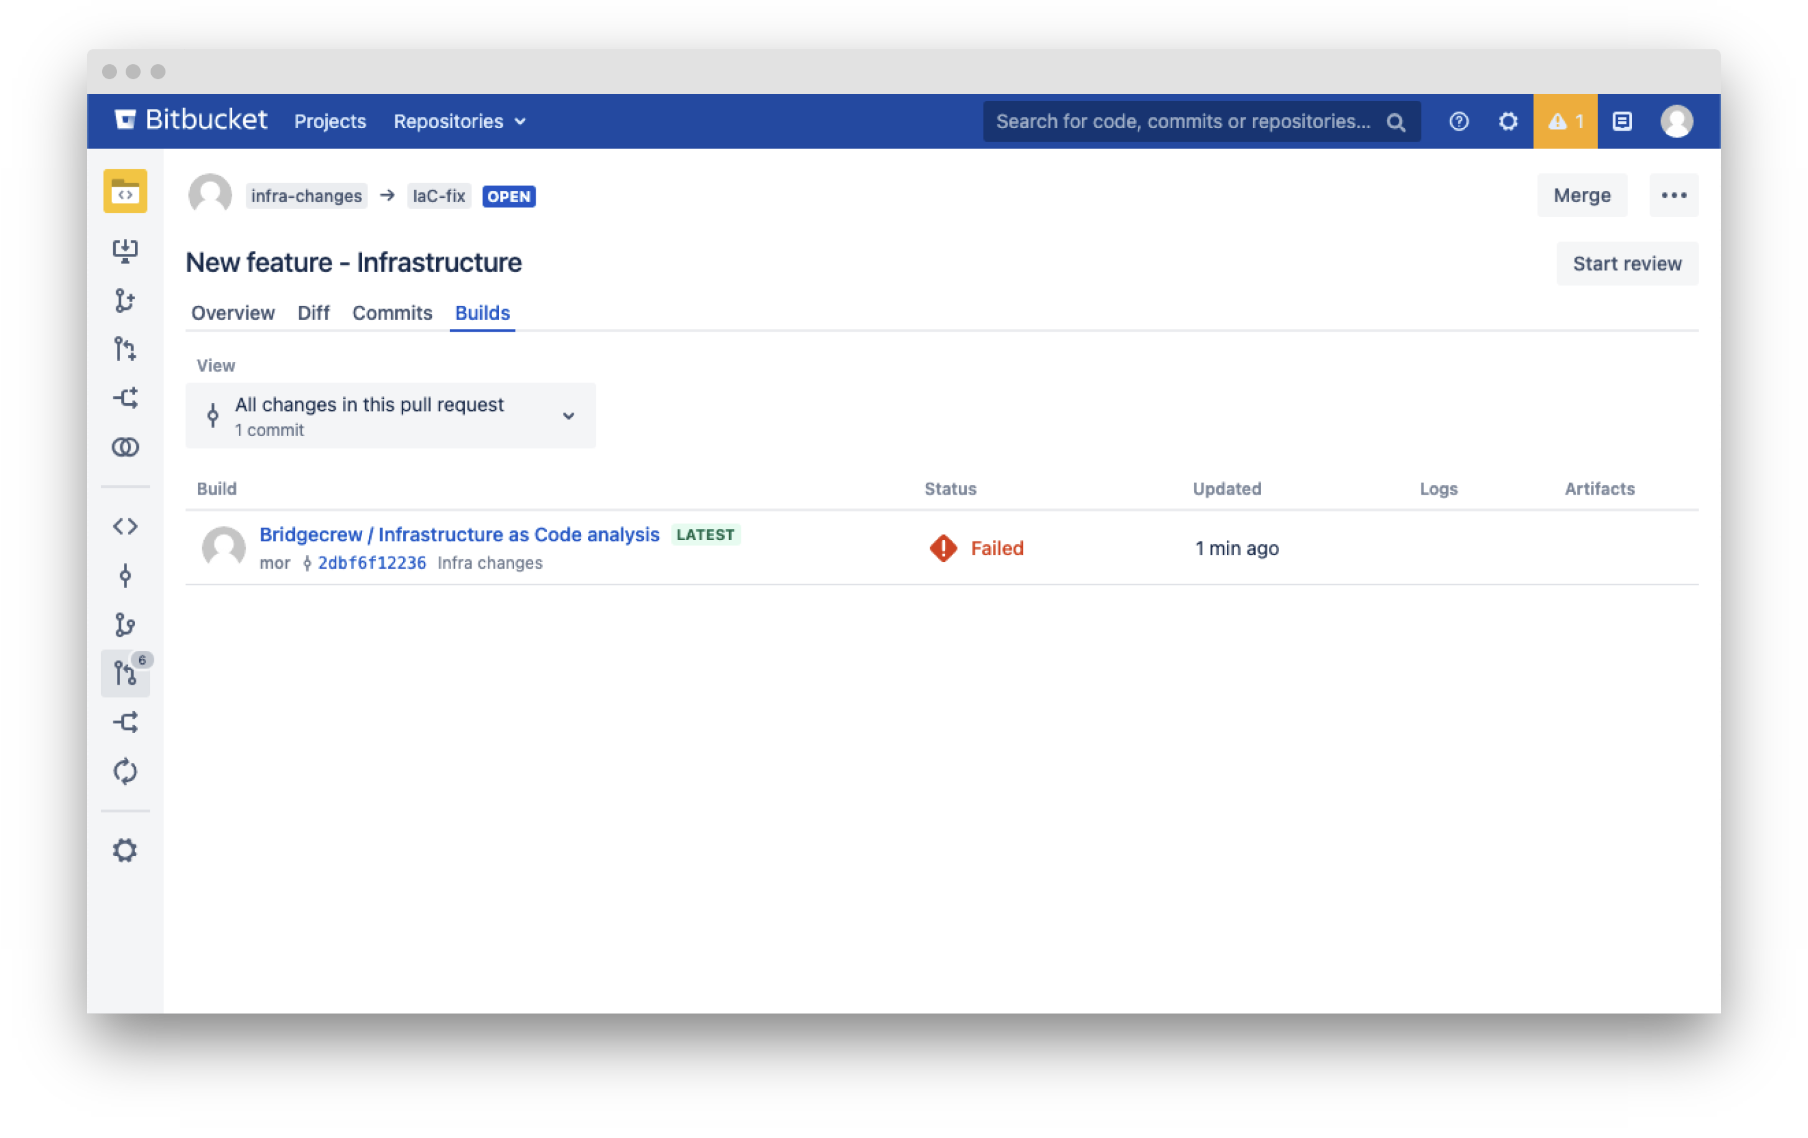Expand the All changes in this pull request dropdown
1808x1138 pixels.
[391, 416]
